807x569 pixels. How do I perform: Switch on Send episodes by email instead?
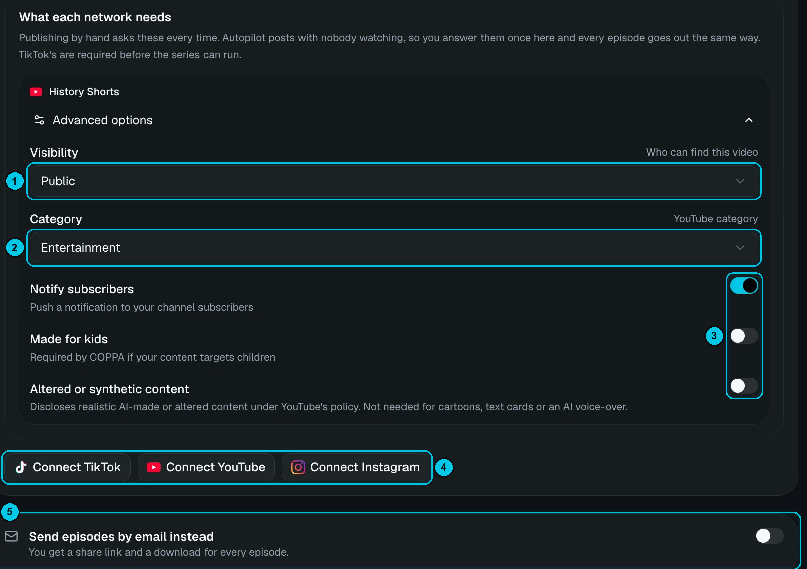pyautogui.click(x=769, y=536)
